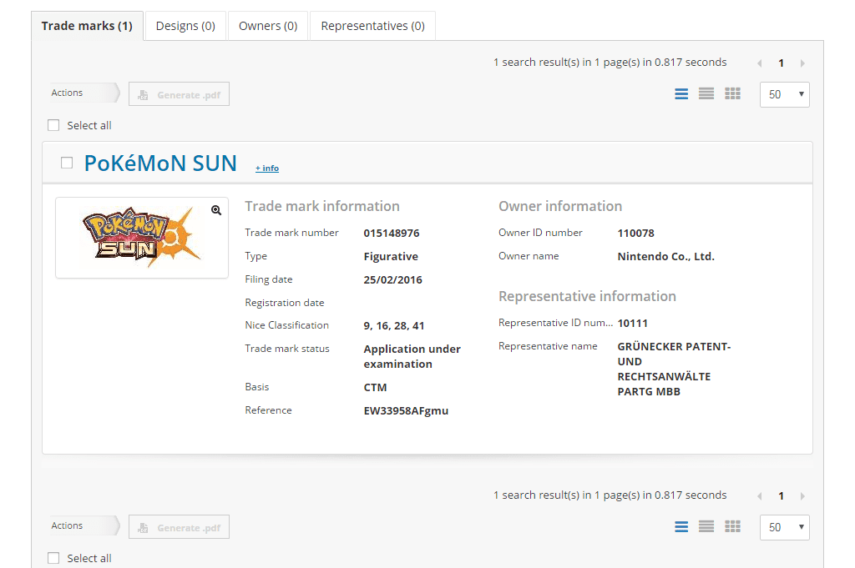The image size is (855, 568).
Task: Click the representative ID 10111
Action: pyautogui.click(x=633, y=324)
